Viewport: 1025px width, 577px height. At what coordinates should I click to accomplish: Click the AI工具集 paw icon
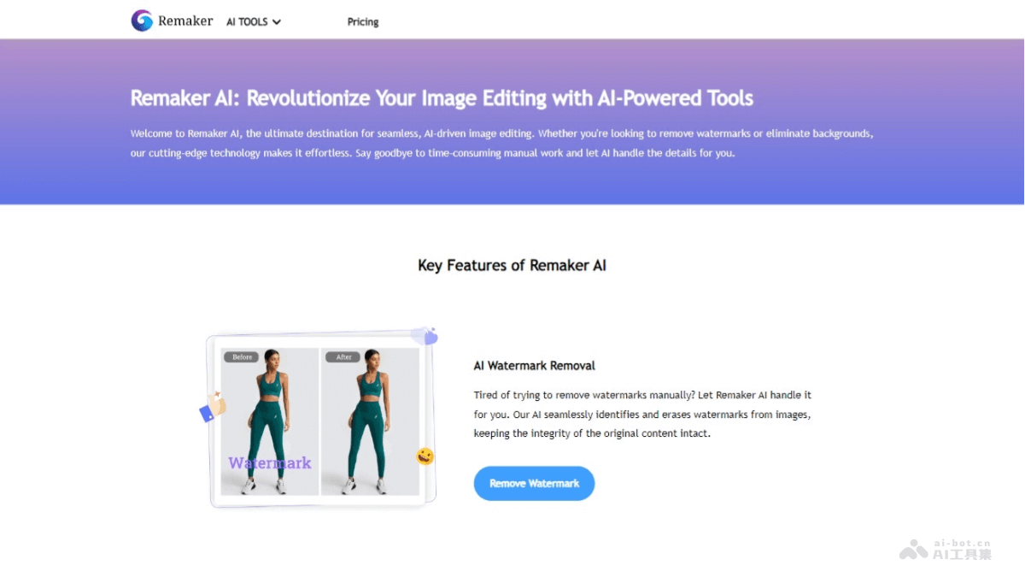(913, 551)
